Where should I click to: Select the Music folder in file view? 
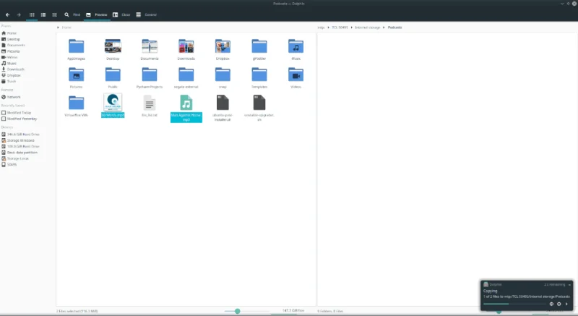point(296,46)
